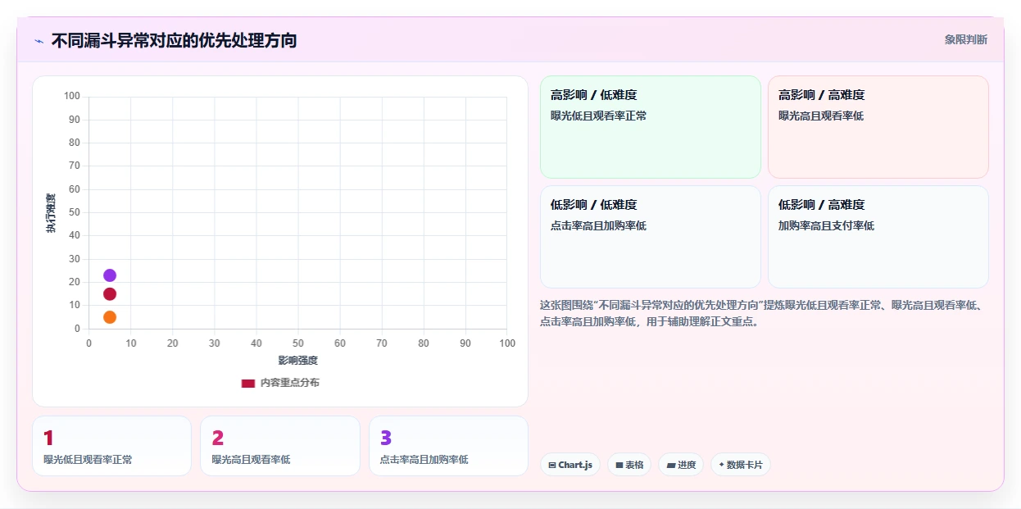The width and height of the screenshot is (1021, 509).
Task: Click the crimson data point on the chart
Action: click(x=110, y=294)
